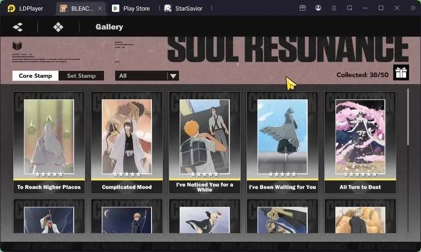Close the BLEACH app tab

tap(100, 8)
